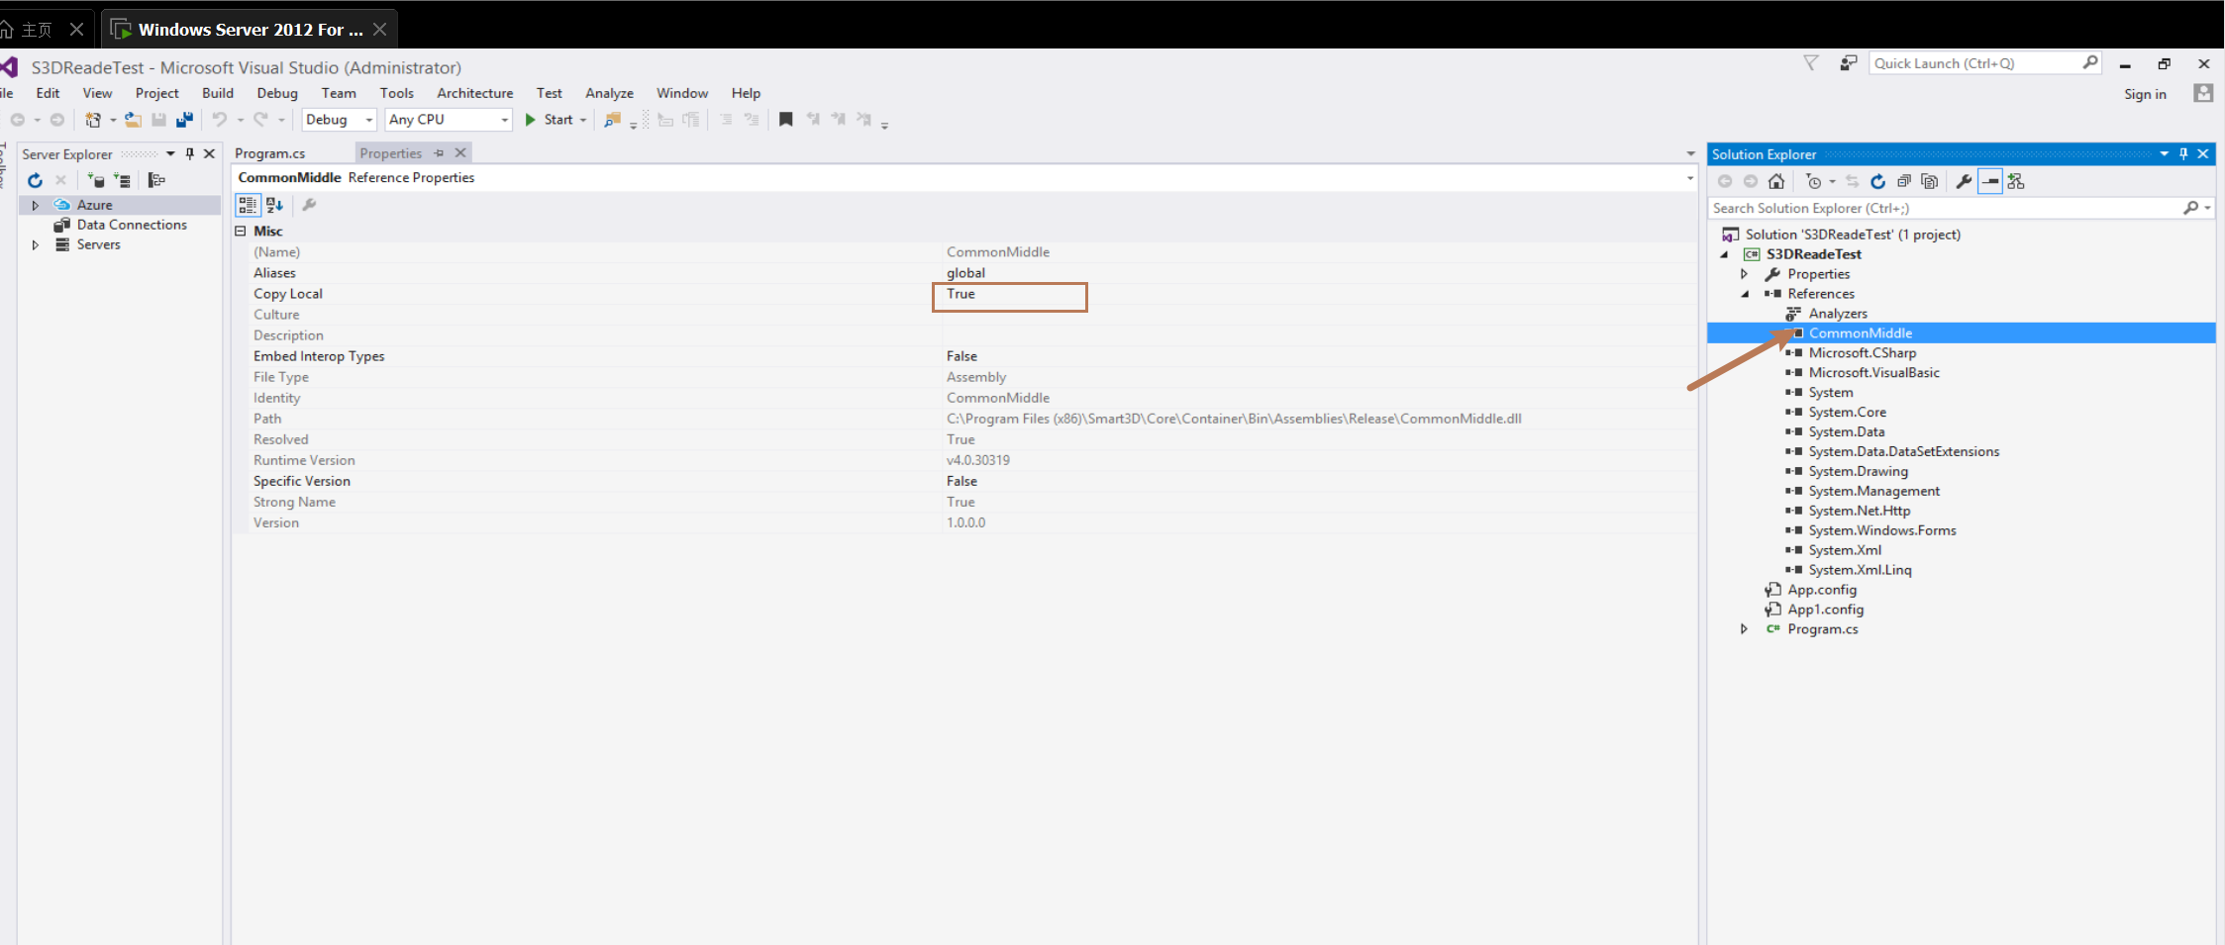
Task: Click the Connect to Server icon
Action: click(122, 180)
